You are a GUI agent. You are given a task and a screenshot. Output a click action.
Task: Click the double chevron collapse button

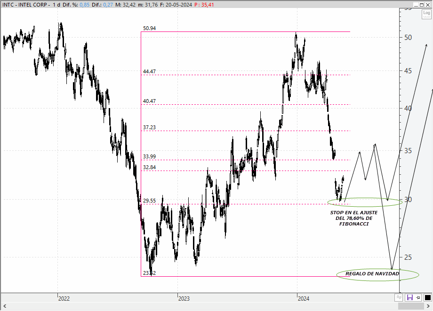click(x=399, y=297)
